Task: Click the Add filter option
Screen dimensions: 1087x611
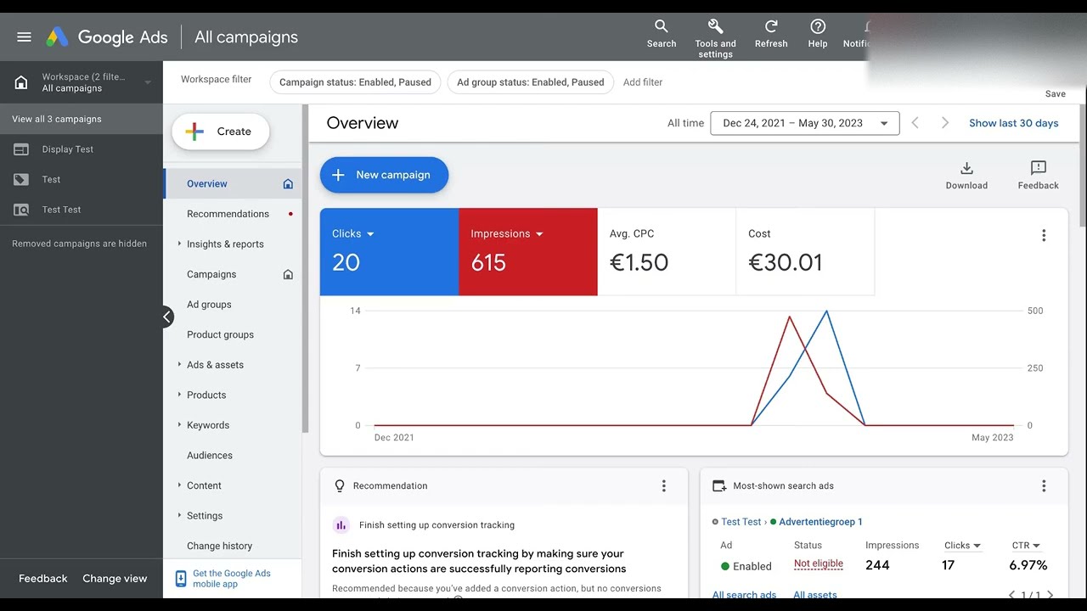Action: (642, 81)
